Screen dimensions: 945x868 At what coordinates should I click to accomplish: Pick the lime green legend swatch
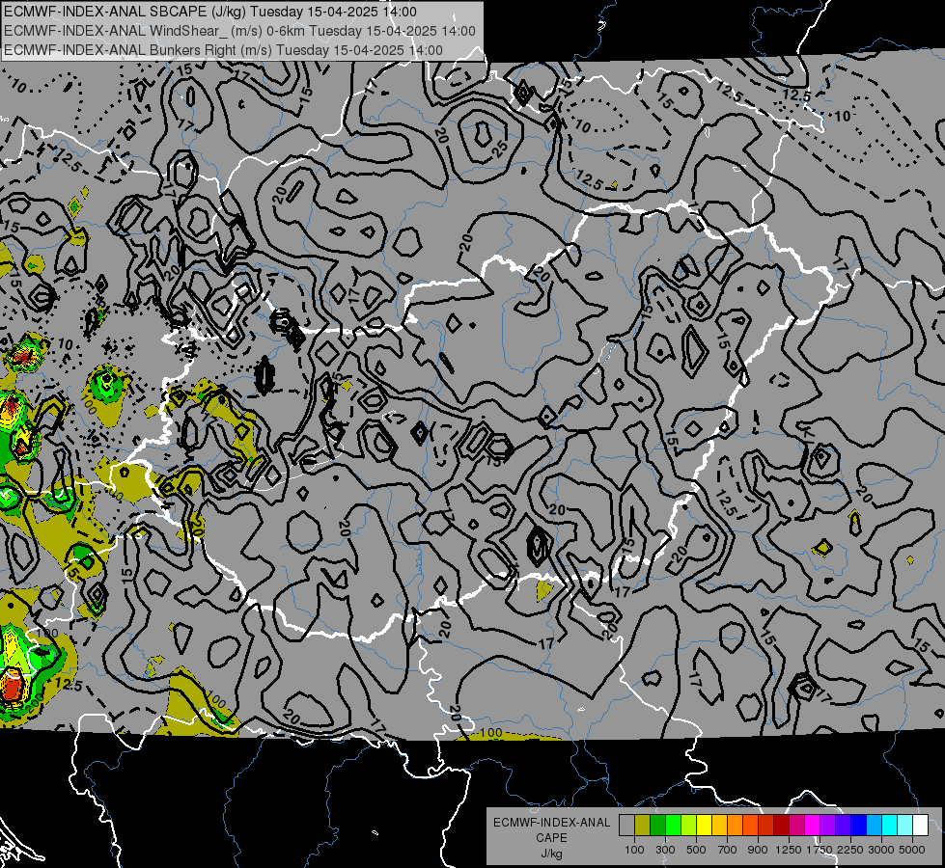(689, 825)
